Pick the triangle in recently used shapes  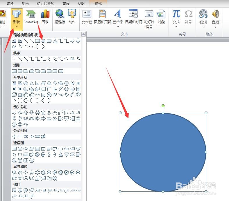(x=55, y=41)
